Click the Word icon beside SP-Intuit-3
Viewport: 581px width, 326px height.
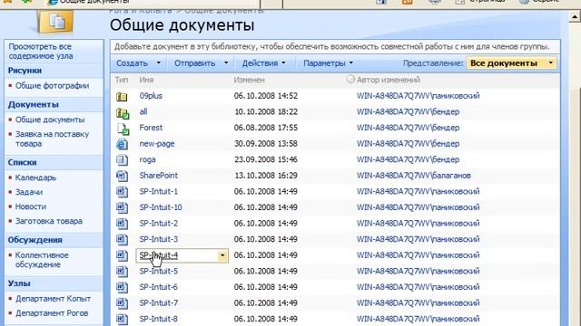(x=122, y=239)
